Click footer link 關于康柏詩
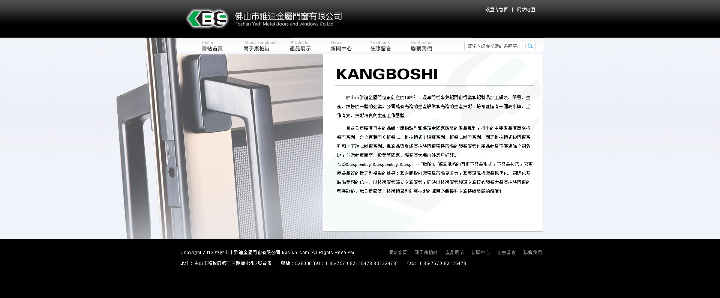Image resolution: width=720 pixels, height=298 pixels. pyautogui.click(x=426, y=253)
